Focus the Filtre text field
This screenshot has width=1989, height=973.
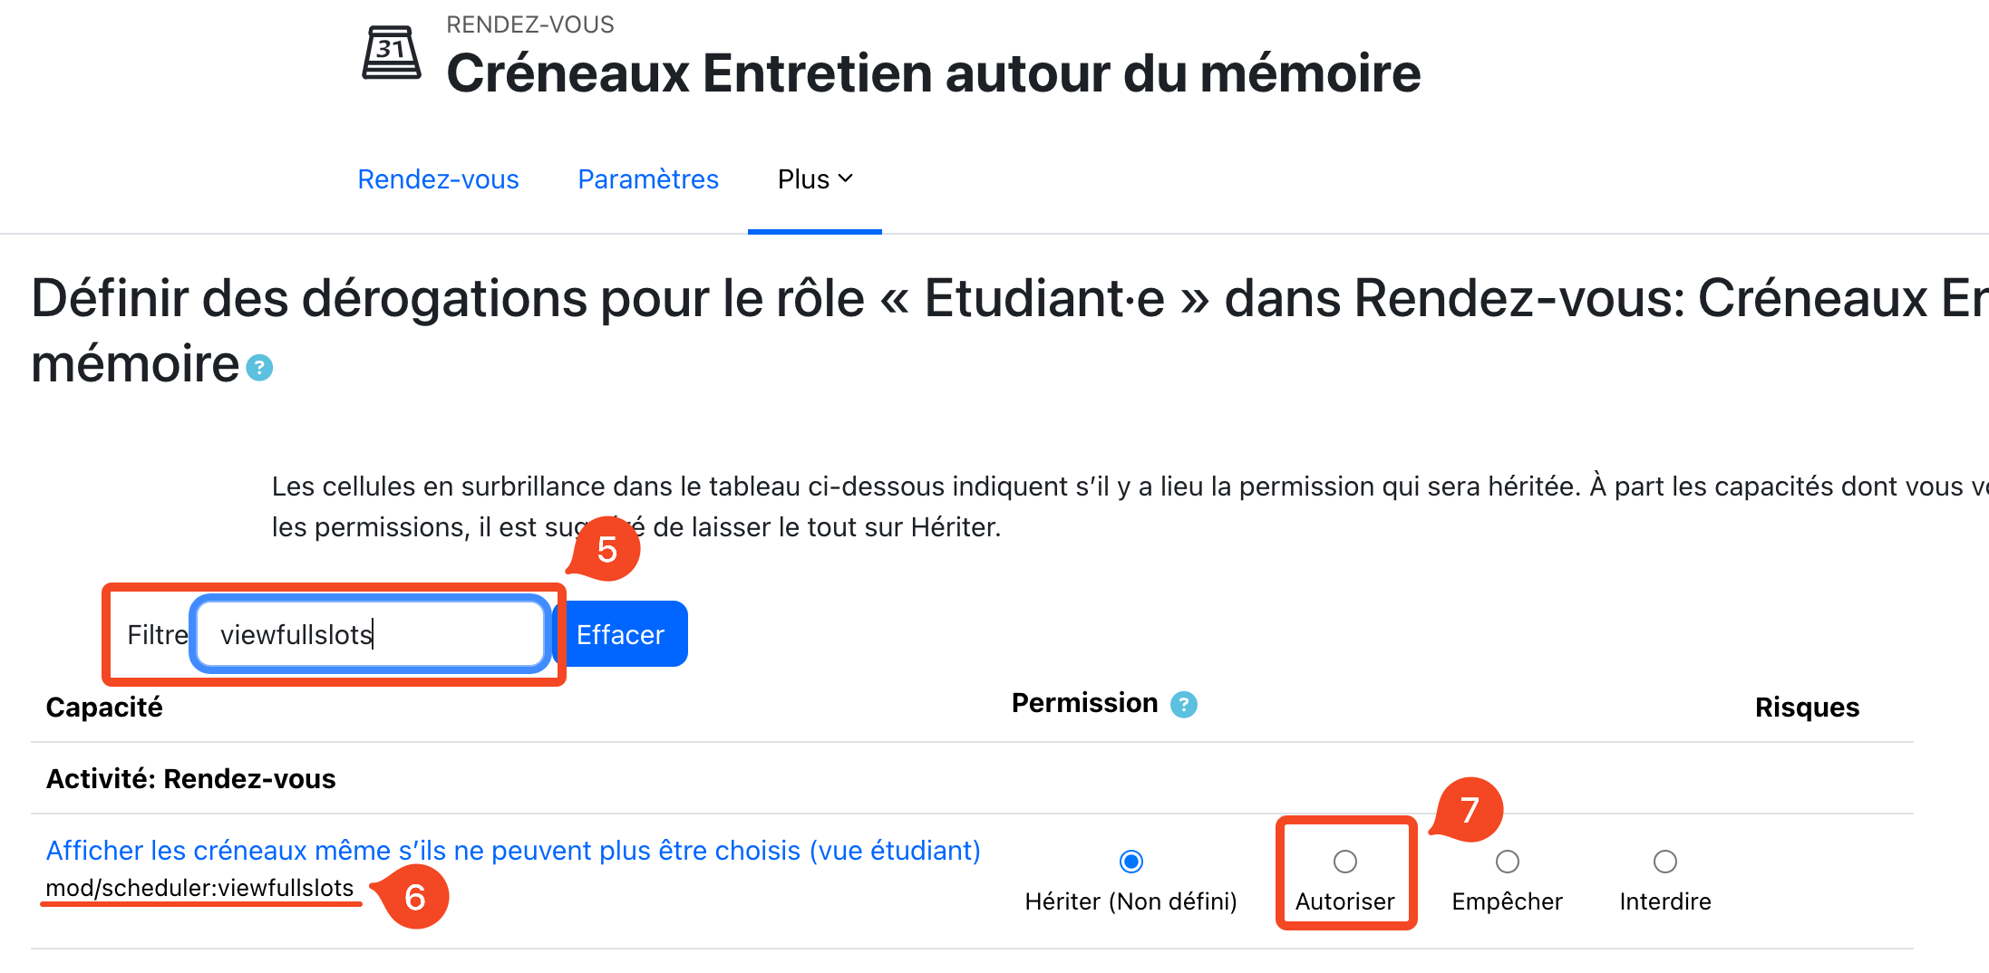tap(370, 634)
